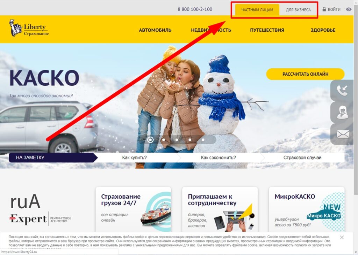Jump to the last carousel slide dot
Viewport: 358px width, 255px height.
203,140
